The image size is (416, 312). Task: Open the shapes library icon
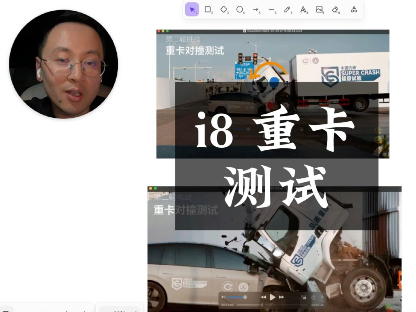[x=353, y=10]
